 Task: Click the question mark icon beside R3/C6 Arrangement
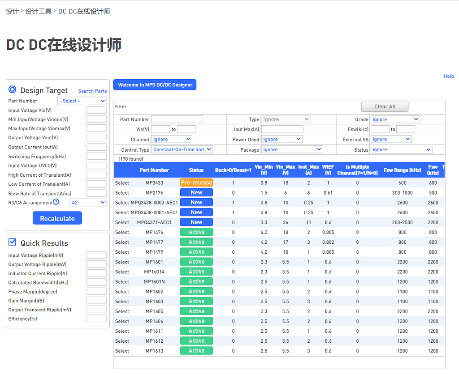(56, 201)
